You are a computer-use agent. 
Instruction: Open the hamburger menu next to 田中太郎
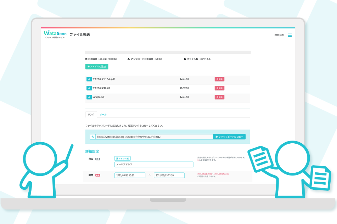pos(290,35)
